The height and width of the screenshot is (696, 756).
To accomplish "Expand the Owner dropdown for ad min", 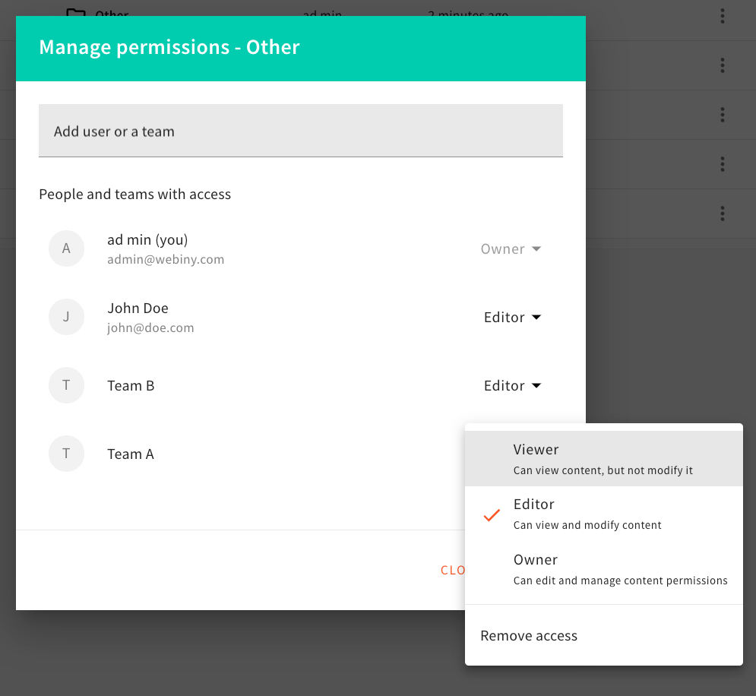I will pos(511,248).
